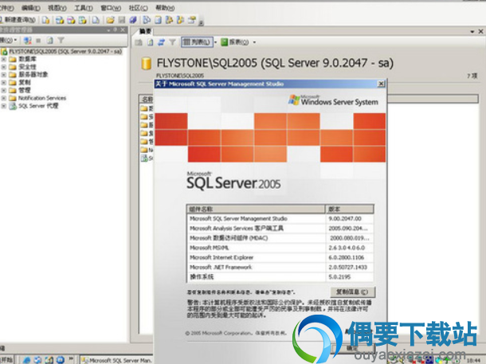This screenshot has width=486, height=364.
Task: Expand the 复制 node
Action: [x=4, y=82]
